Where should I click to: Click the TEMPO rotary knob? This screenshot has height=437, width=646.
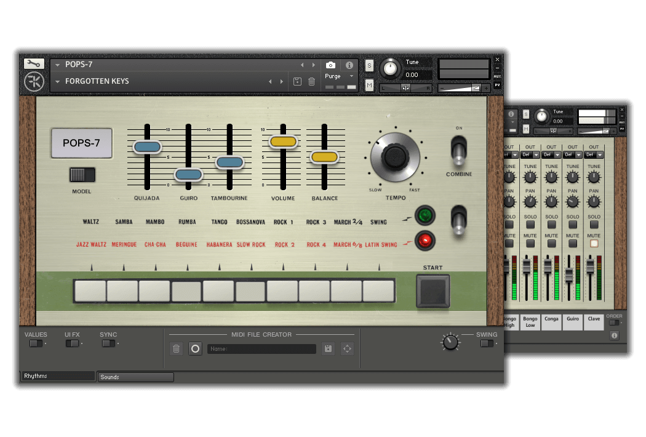coord(395,157)
